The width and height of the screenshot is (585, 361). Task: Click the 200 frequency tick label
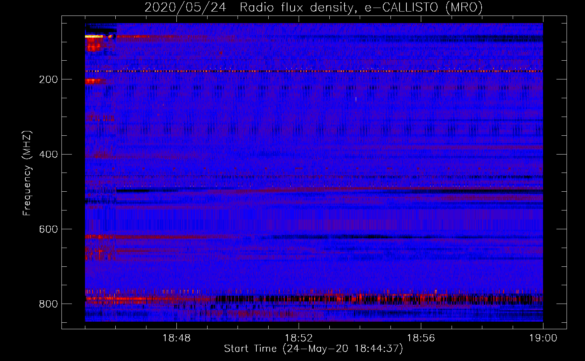(48, 79)
